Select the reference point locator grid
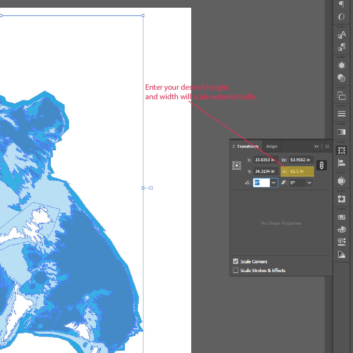 click(x=237, y=165)
